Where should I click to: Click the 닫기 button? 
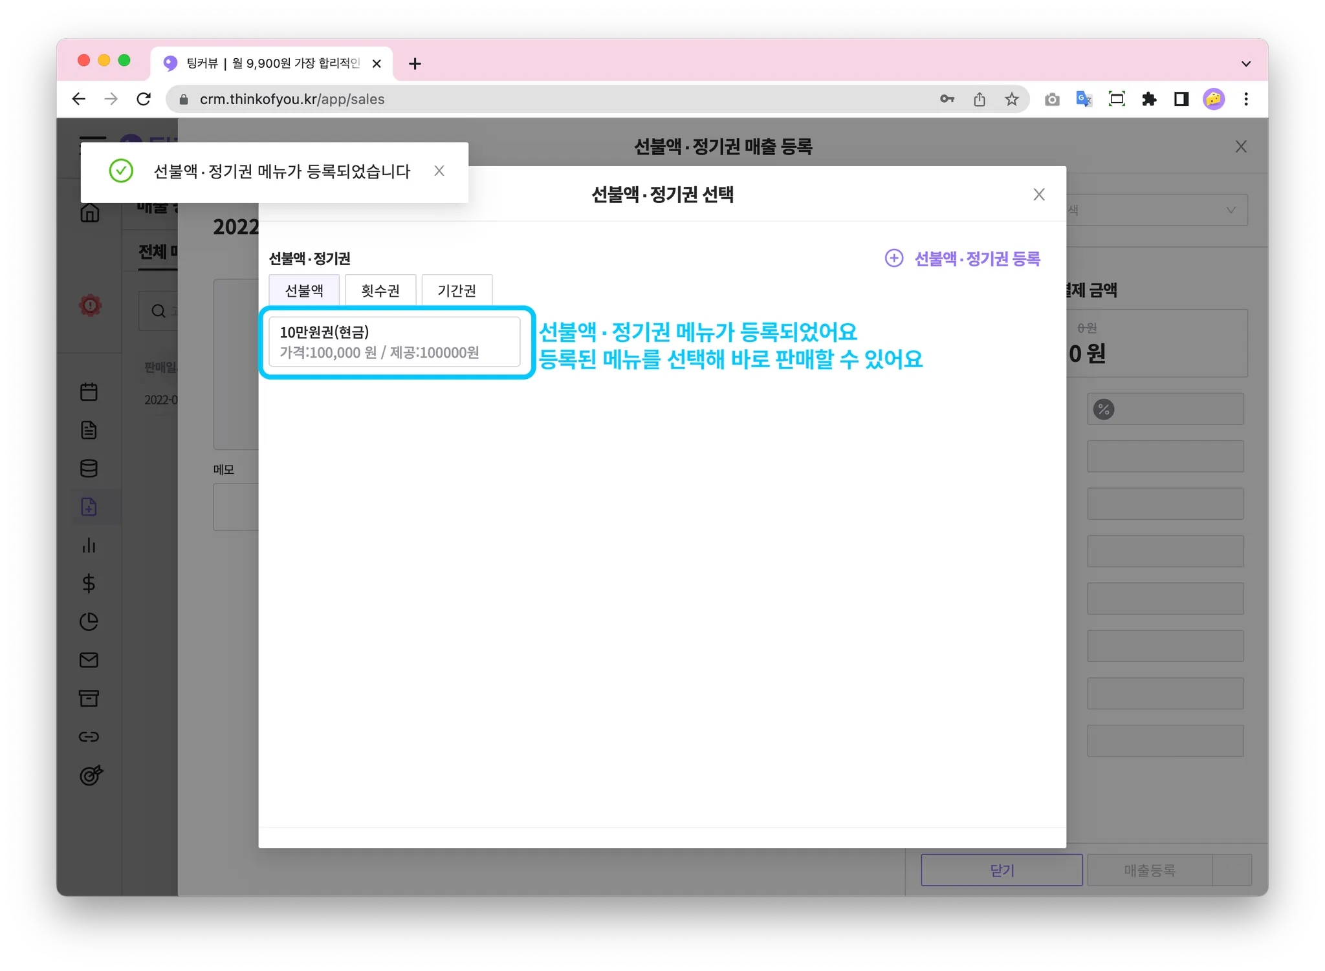click(1002, 870)
